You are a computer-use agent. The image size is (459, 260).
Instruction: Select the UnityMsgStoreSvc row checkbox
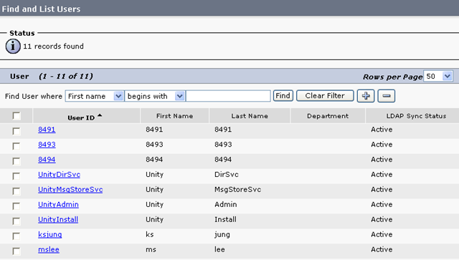[16, 191]
